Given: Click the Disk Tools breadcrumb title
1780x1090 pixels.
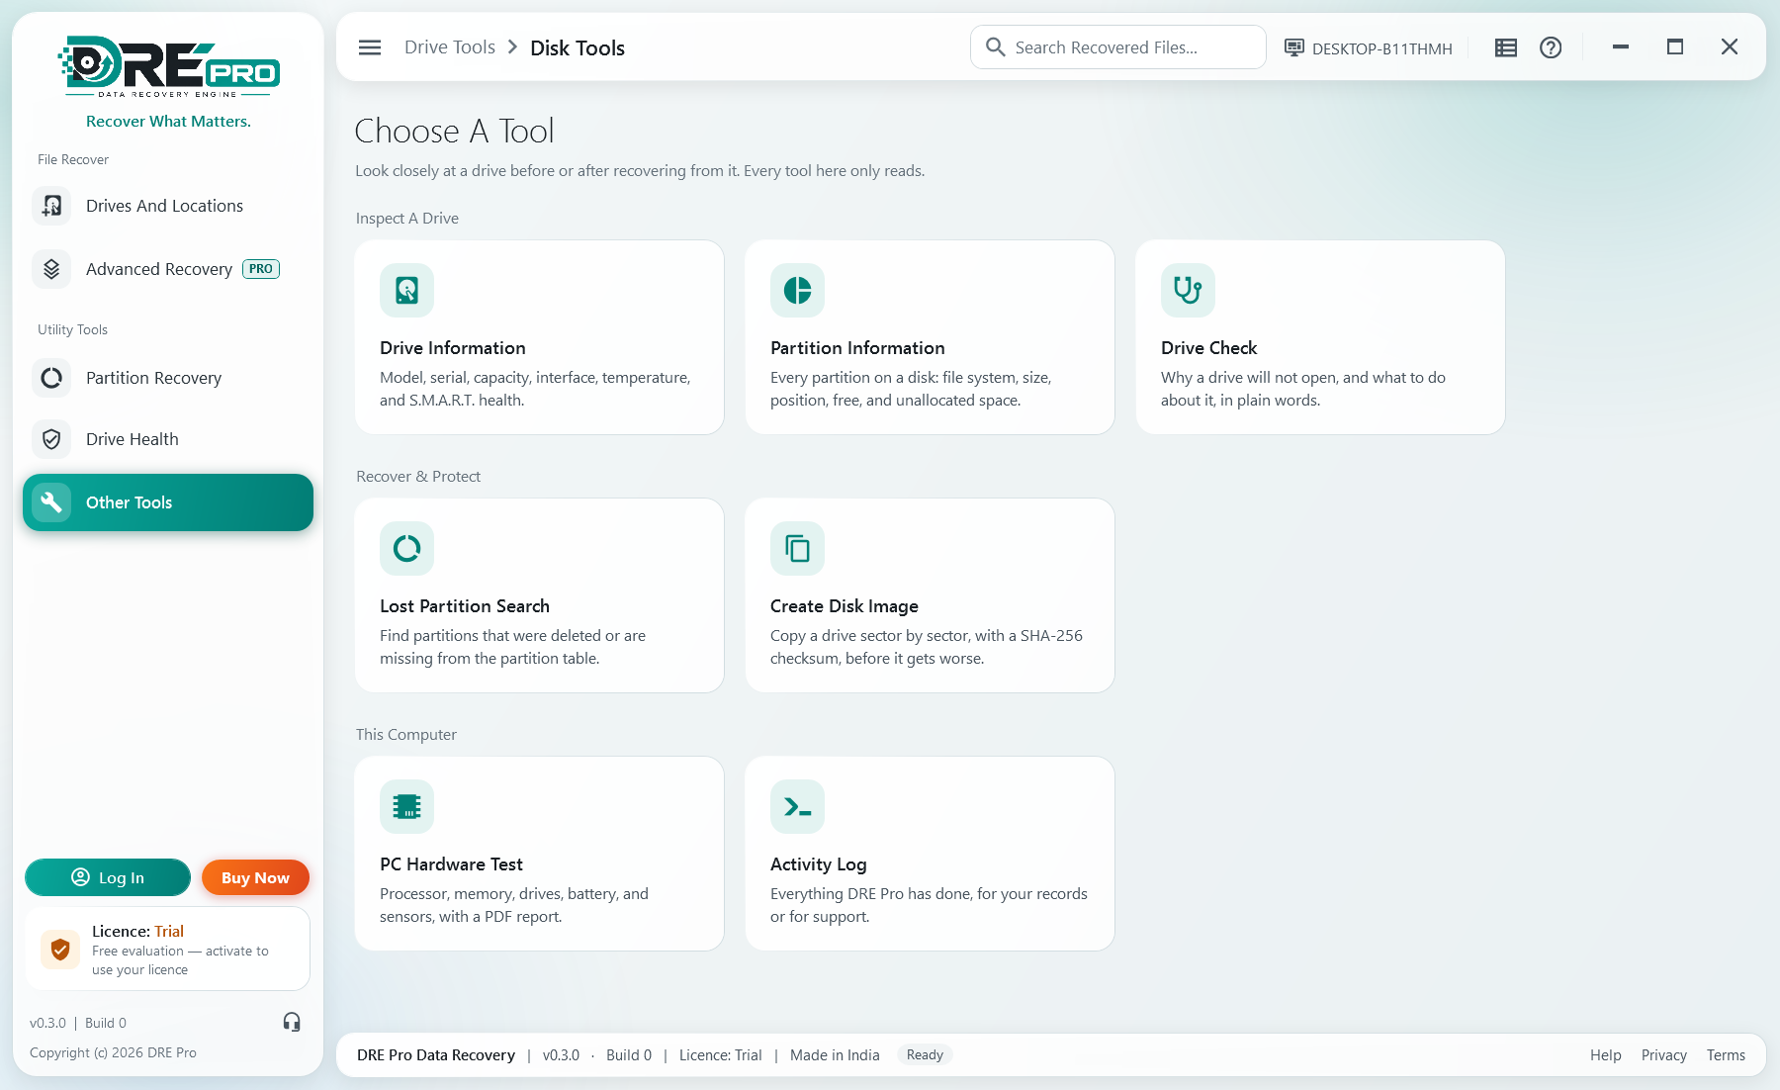Looking at the screenshot, I should pos(578,47).
